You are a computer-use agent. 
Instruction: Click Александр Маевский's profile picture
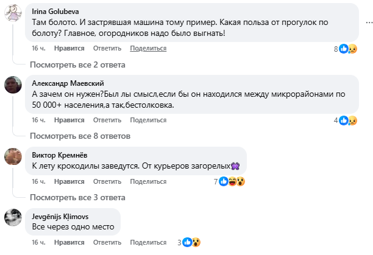[x=14, y=85]
